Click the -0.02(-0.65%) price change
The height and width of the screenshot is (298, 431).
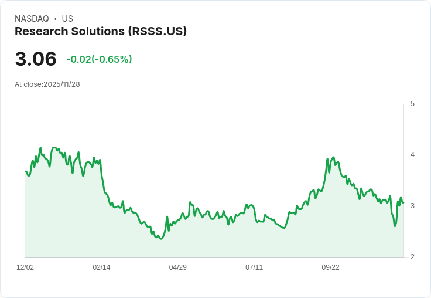[99, 59]
